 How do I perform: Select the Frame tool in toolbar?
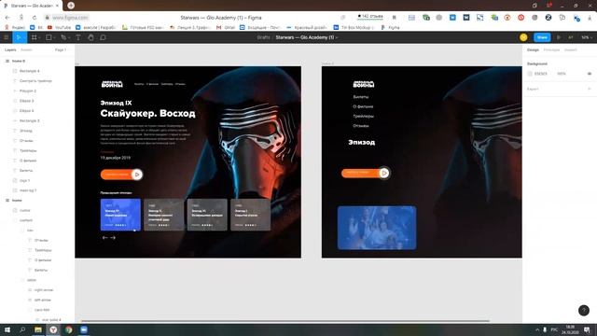34,37
